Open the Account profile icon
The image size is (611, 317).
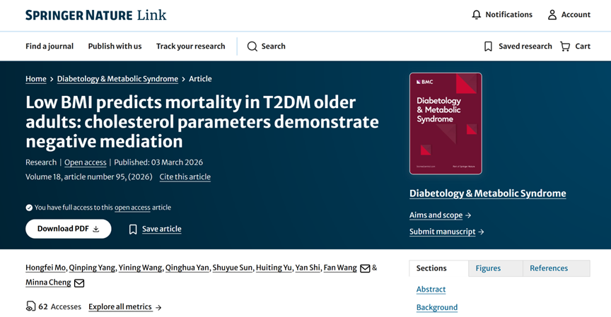click(552, 15)
